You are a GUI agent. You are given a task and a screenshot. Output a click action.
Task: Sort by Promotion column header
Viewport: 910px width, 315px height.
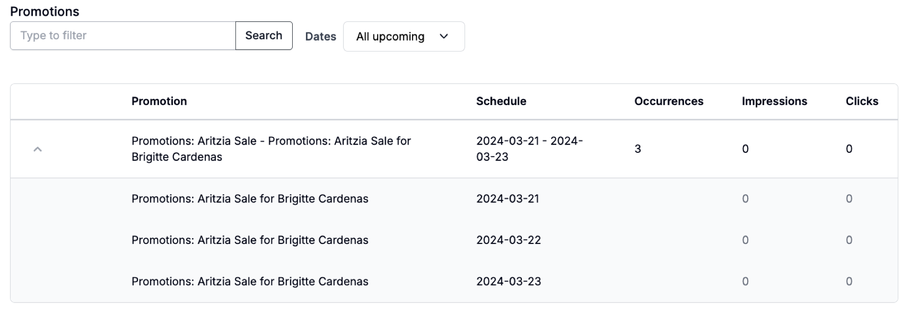(x=159, y=101)
